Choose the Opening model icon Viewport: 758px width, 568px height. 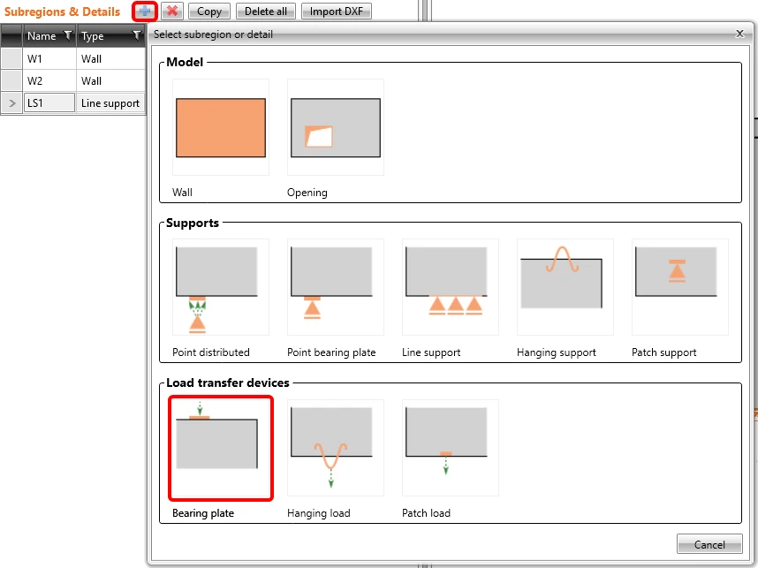point(336,127)
